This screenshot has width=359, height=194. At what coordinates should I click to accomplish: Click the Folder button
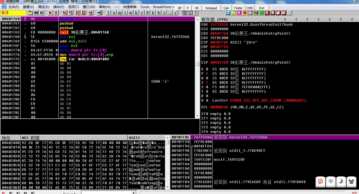pyautogui.click(x=238, y=8)
